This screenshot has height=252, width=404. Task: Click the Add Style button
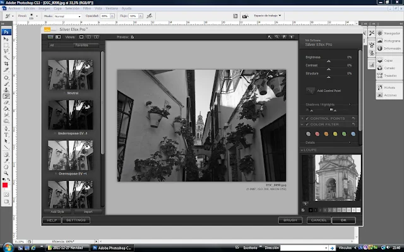[x=57, y=212]
